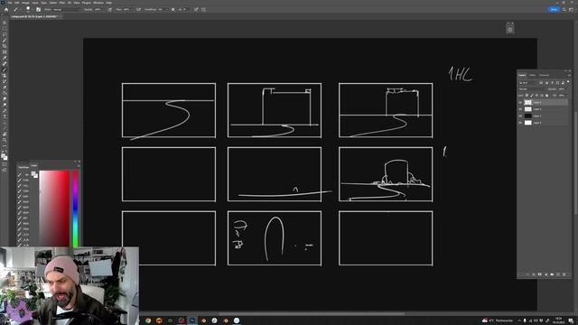Lock transparent pixels in Layers panel
This screenshot has height=325, width=578.
point(527,96)
